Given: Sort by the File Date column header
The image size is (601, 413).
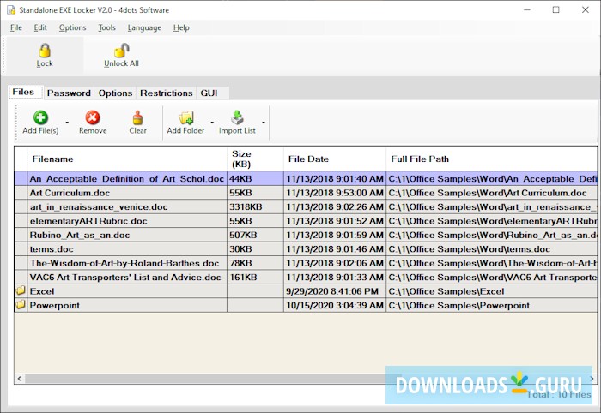Looking at the screenshot, I should pos(335,159).
